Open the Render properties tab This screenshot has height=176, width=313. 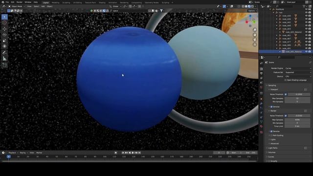[261, 69]
